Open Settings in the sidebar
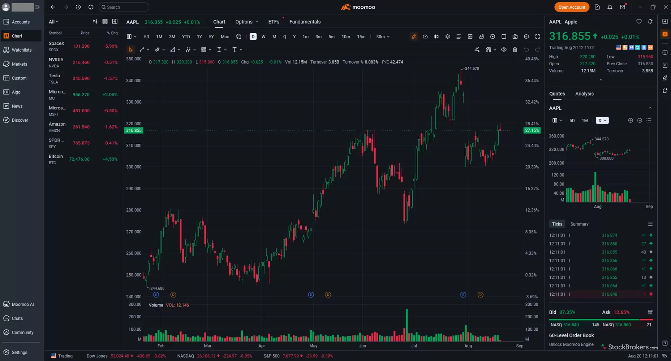 [x=22, y=352]
